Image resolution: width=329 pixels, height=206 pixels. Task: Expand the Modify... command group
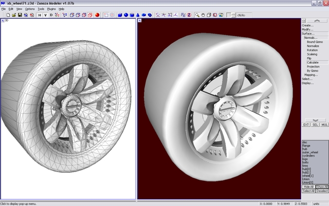click(x=308, y=29)
